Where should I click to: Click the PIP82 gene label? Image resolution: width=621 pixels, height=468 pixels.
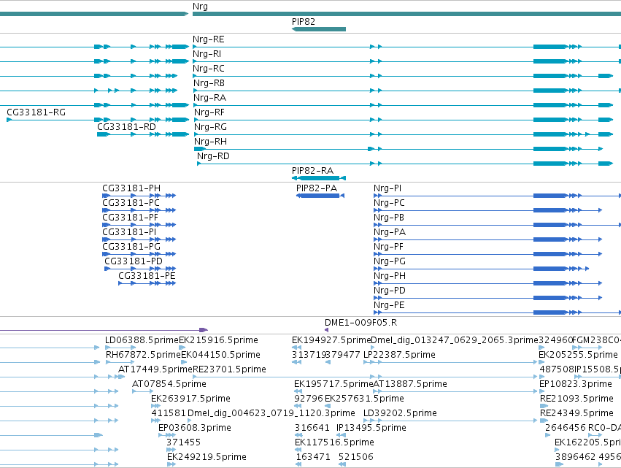(x=304, y=22)
